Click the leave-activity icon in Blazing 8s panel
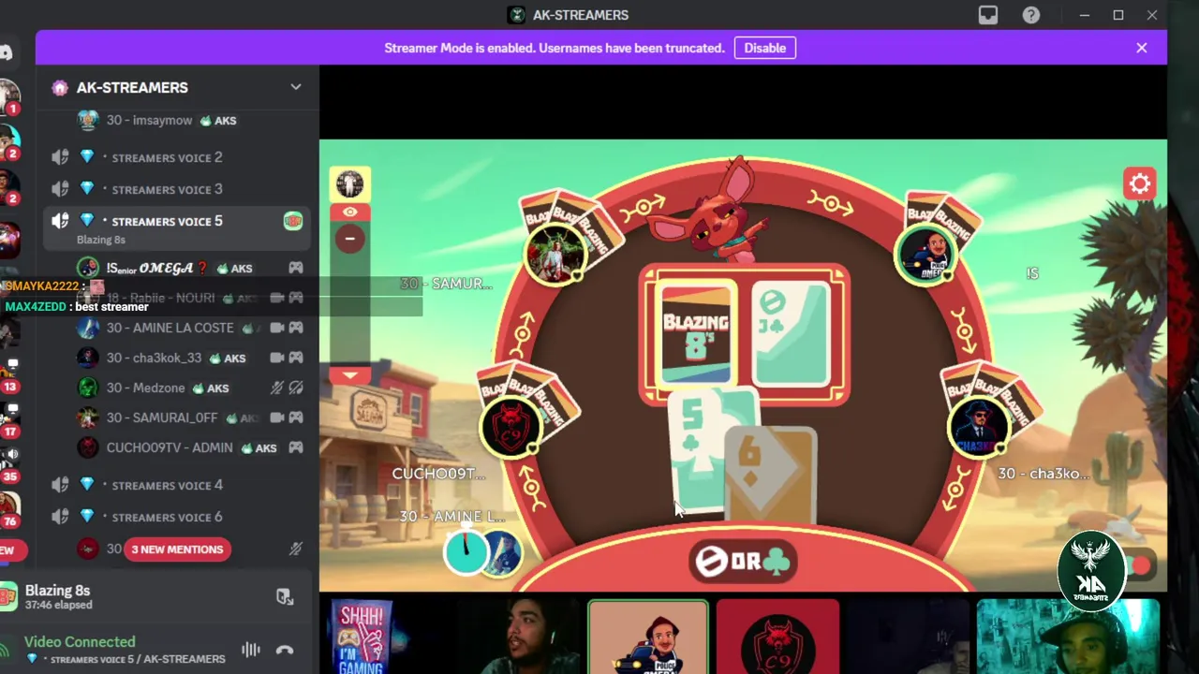 coord(285,597)
